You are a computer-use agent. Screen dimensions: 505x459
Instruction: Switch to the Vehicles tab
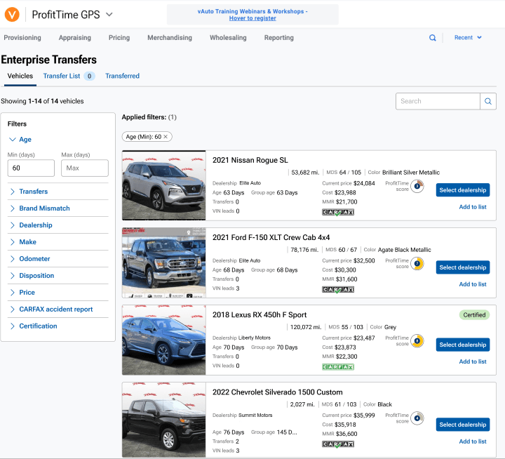20,76
